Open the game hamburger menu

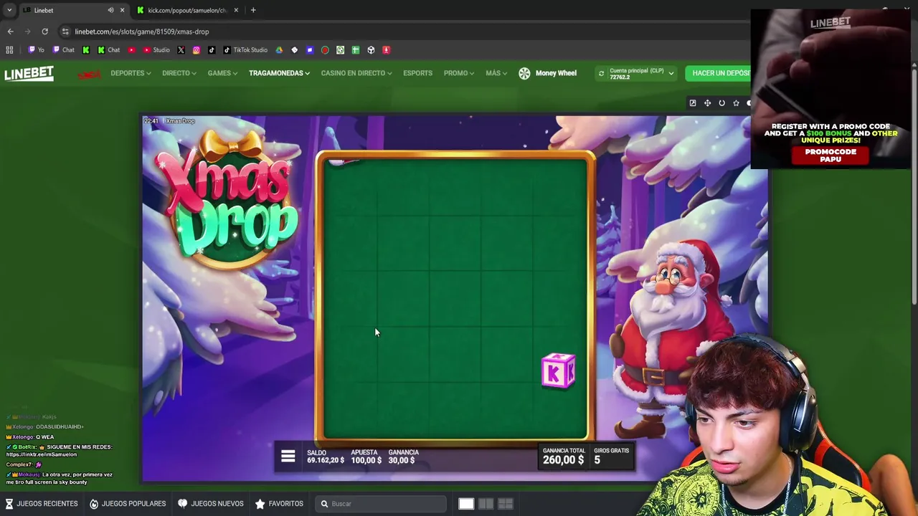(x=288, y=457)
